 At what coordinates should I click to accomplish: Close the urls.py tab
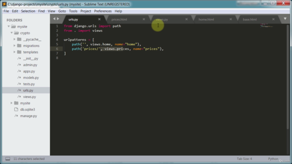[x=99, y=19]
